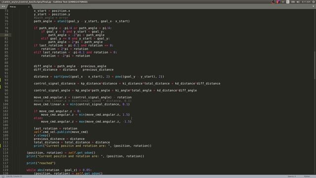Open the volume indicator in tray
This screenshot has width=316, height=178.
pyautogui.click(x=298, y=2)
